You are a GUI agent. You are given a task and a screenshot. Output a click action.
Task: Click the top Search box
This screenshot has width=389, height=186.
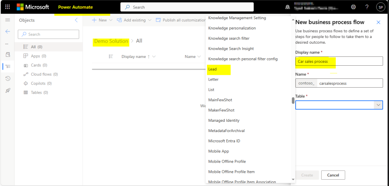tap(187, 7)
